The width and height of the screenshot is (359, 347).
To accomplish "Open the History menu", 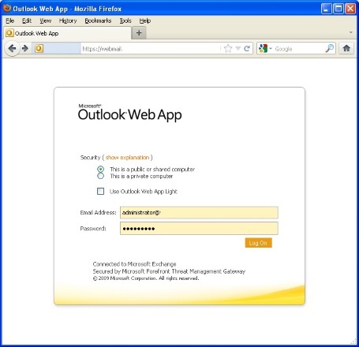I will point(68,21).
